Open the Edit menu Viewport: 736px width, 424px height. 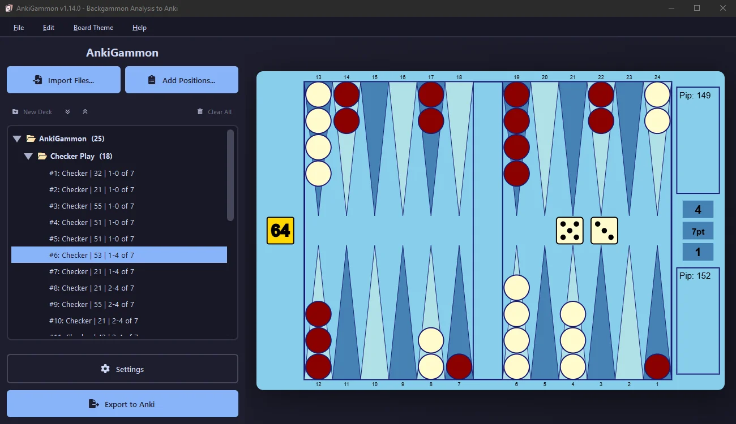tap(49, 27)
